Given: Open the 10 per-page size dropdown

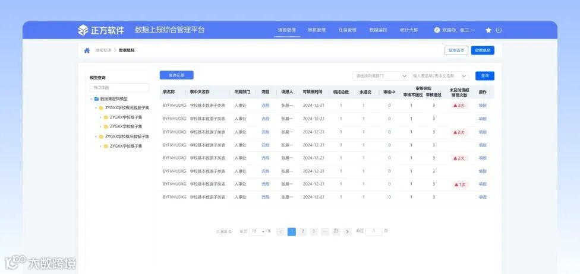Looking at the screenshot, I should [x=257, y=231].
